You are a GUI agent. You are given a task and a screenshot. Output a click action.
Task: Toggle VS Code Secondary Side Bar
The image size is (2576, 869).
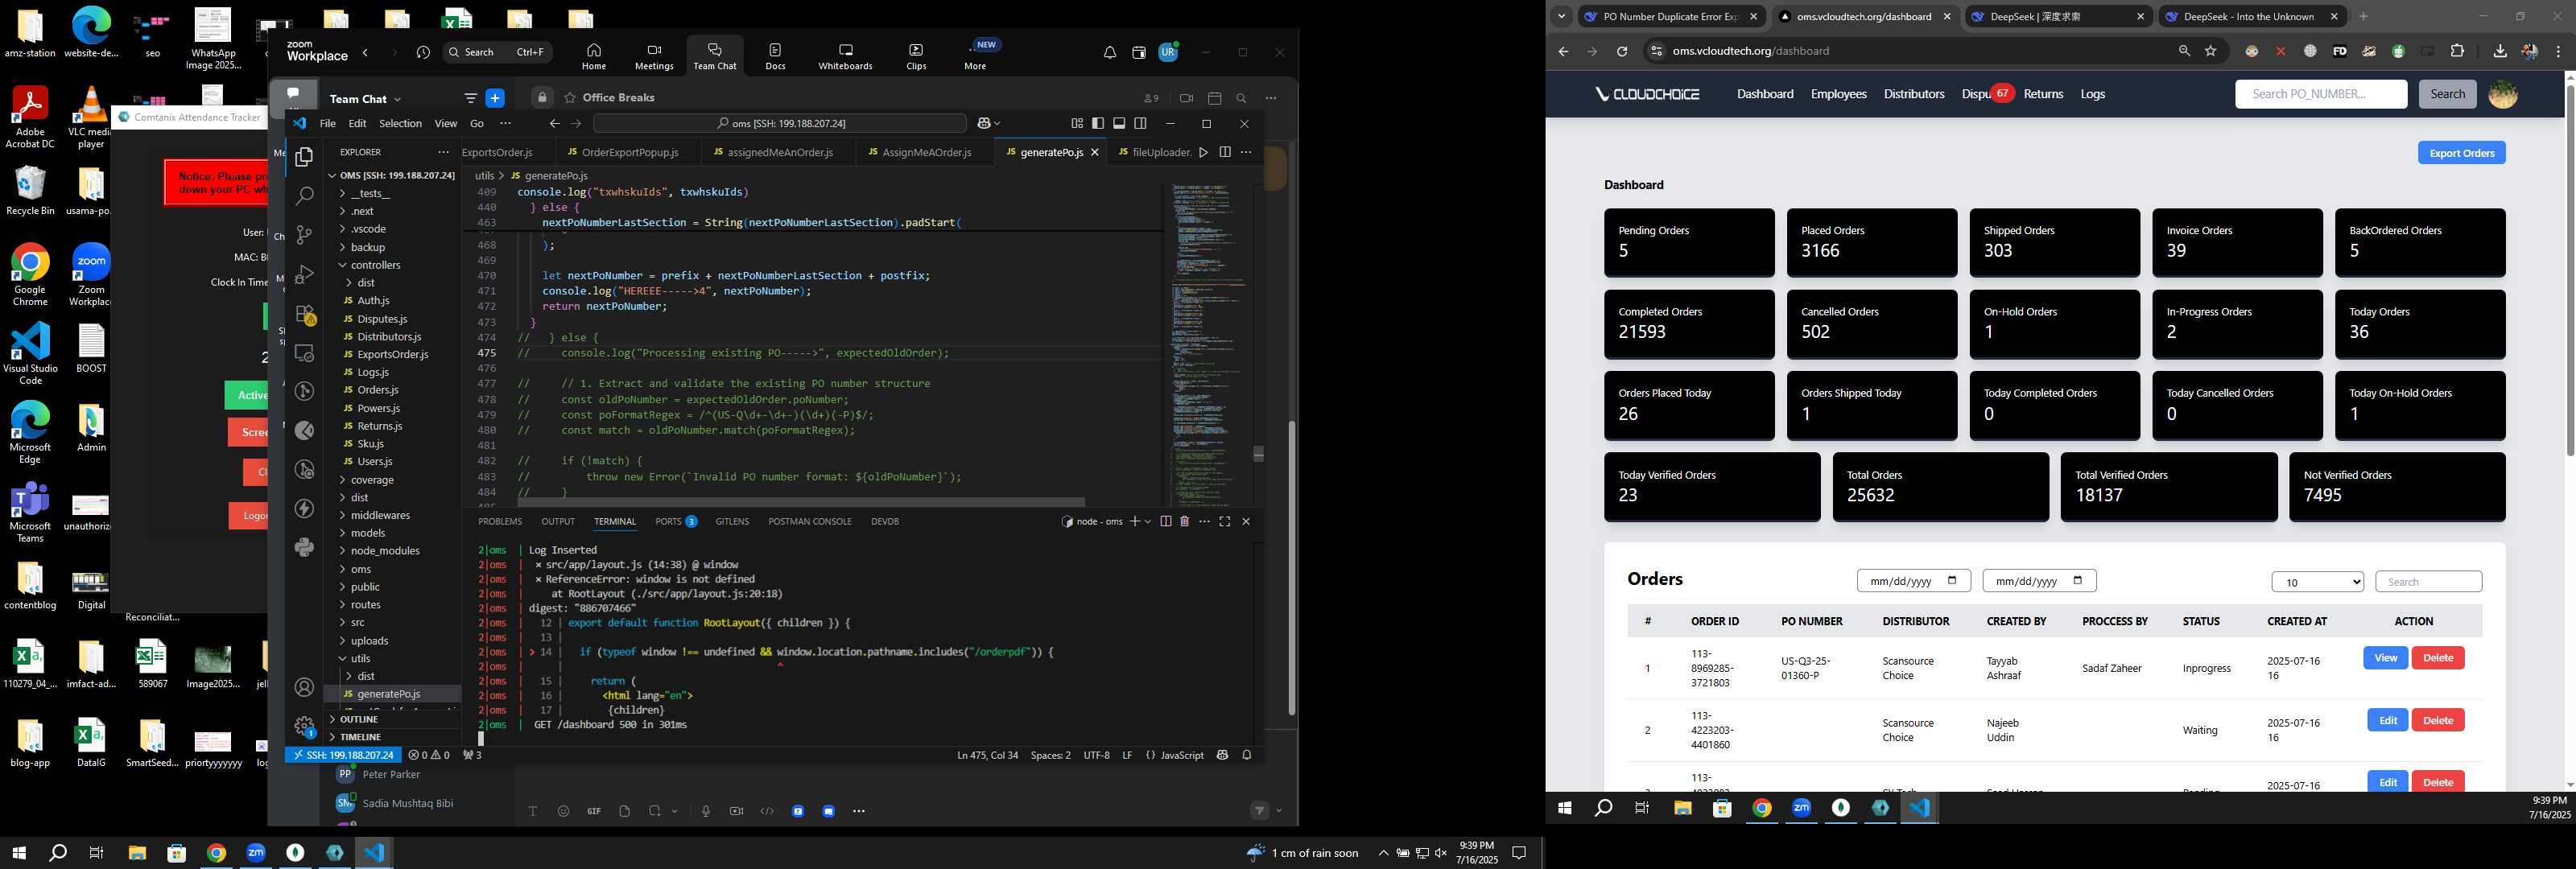coord(1140,124)
